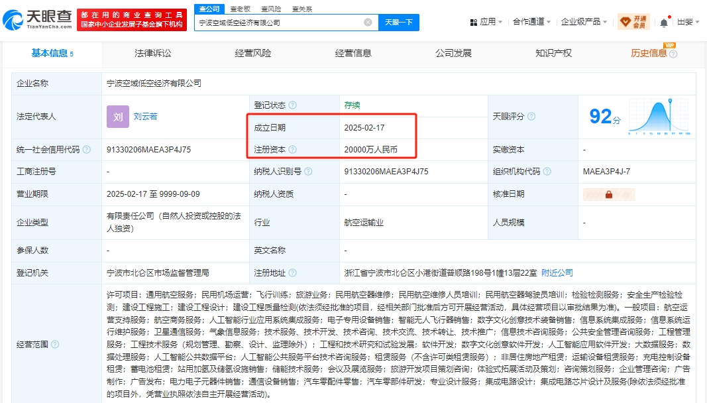Click the 营业期限 value 2025-02-17 至 9999-09-09
The width and height of the screenshot is (707, 403).
(153, 194)
